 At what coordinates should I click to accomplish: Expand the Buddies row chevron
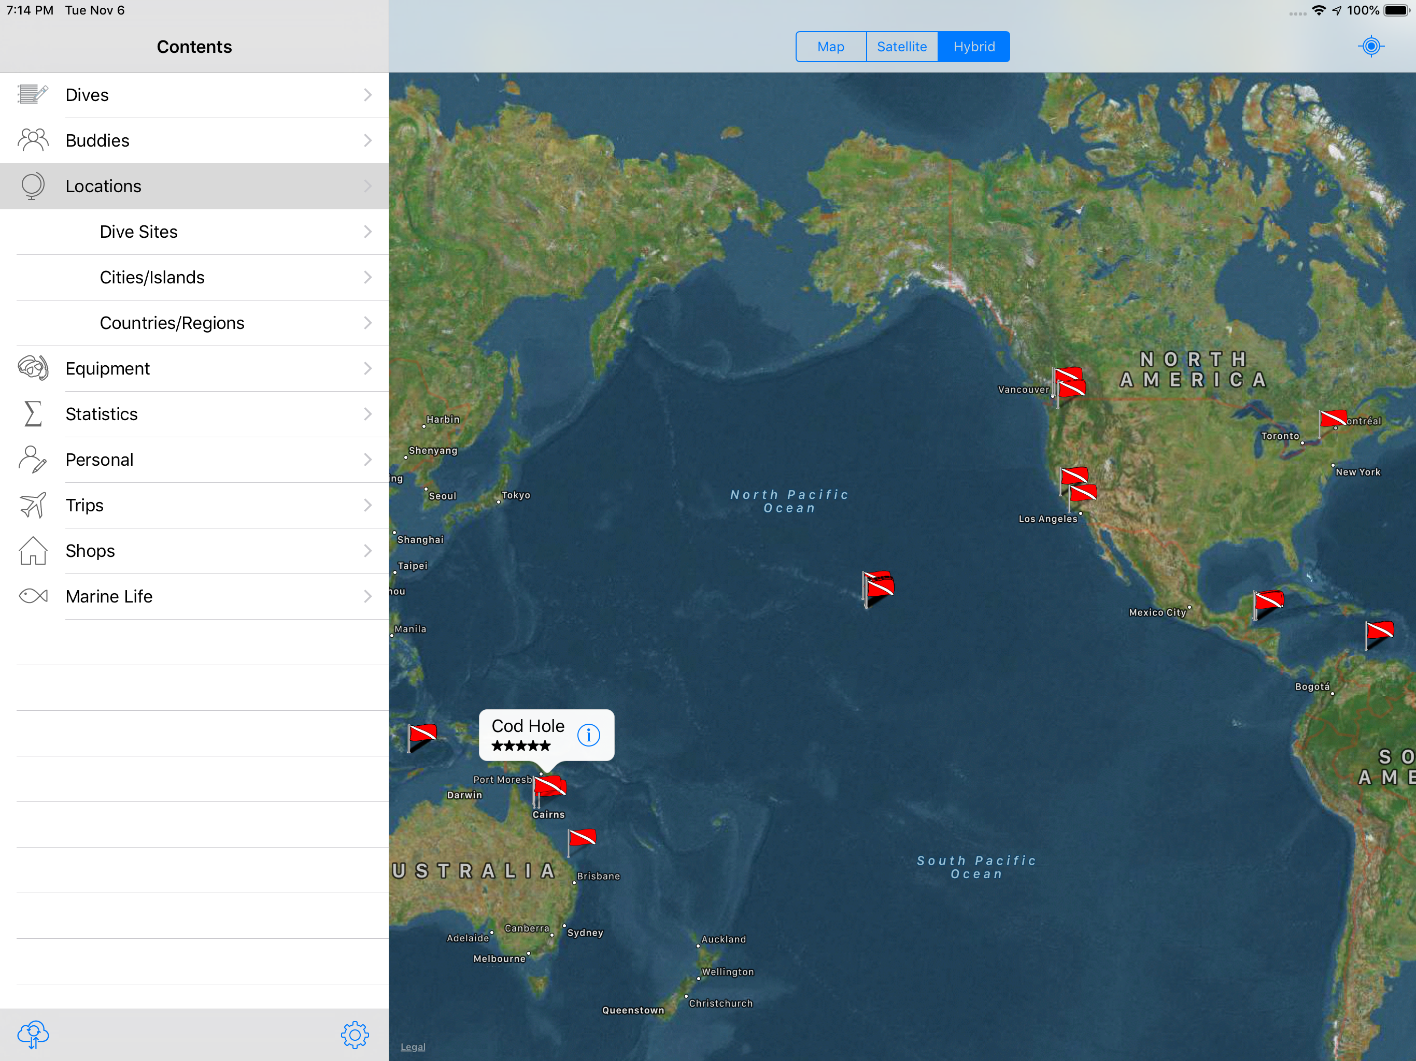[367, 141]
